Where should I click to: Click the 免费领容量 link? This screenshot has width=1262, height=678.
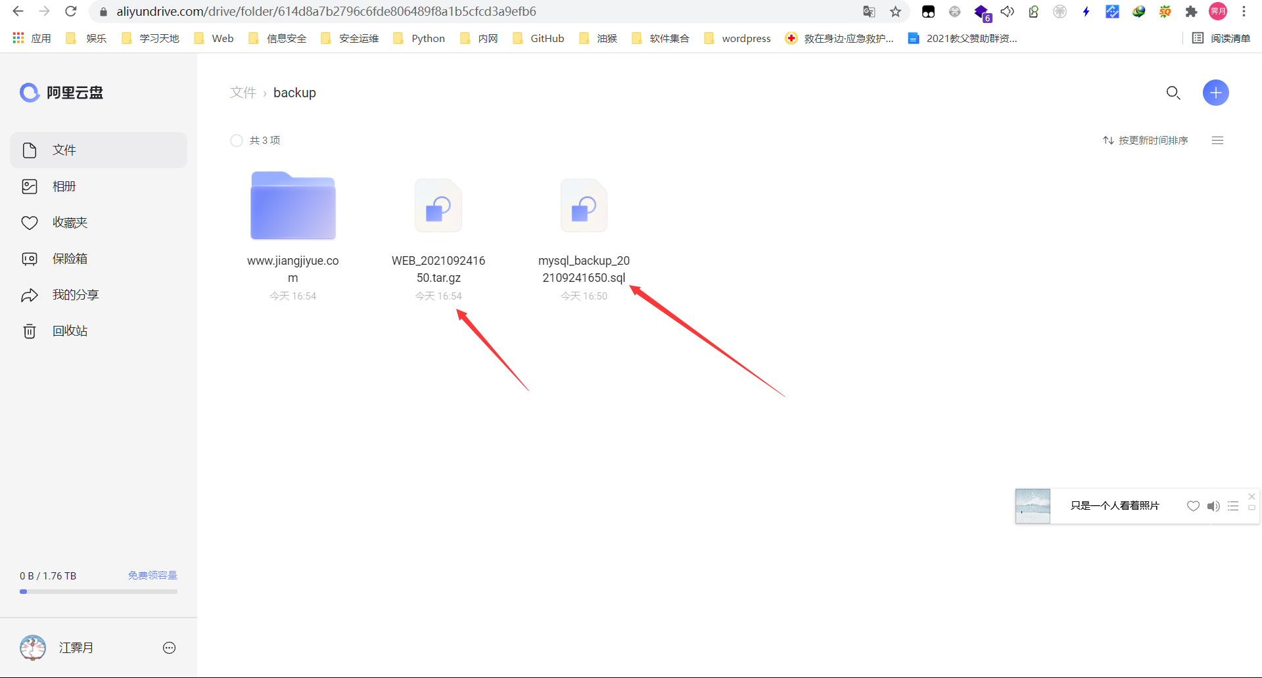point(152,576)
